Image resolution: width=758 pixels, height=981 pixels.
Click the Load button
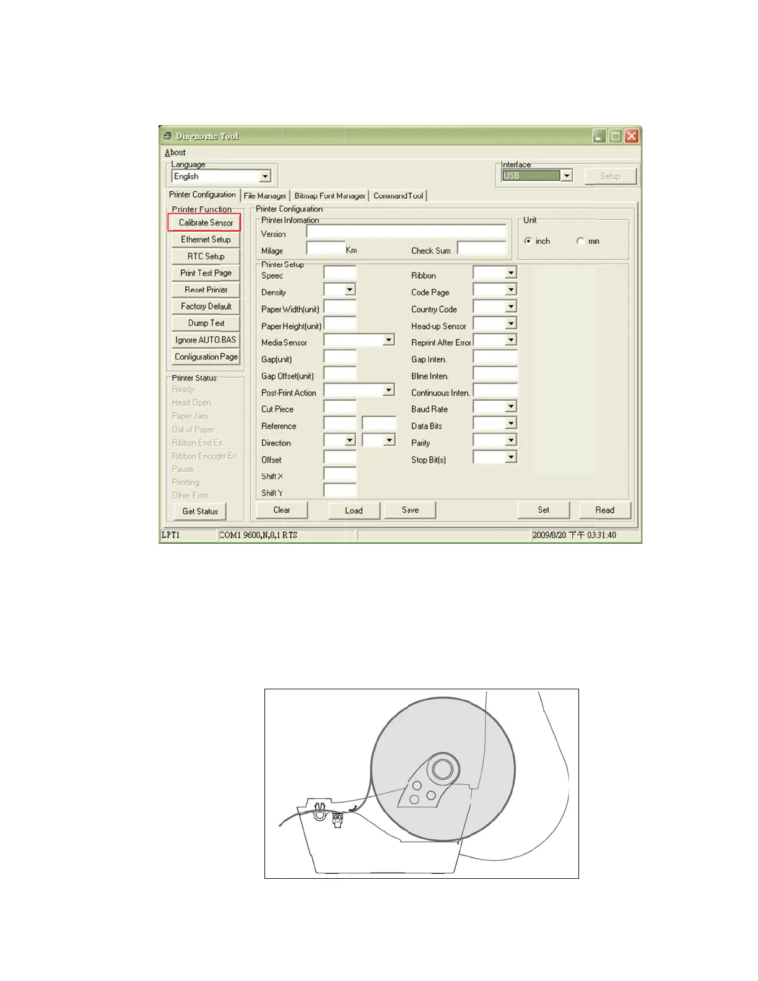pos(354,510)
